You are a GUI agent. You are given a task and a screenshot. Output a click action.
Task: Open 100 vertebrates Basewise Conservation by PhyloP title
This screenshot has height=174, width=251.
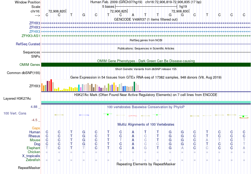pos(146,107)
